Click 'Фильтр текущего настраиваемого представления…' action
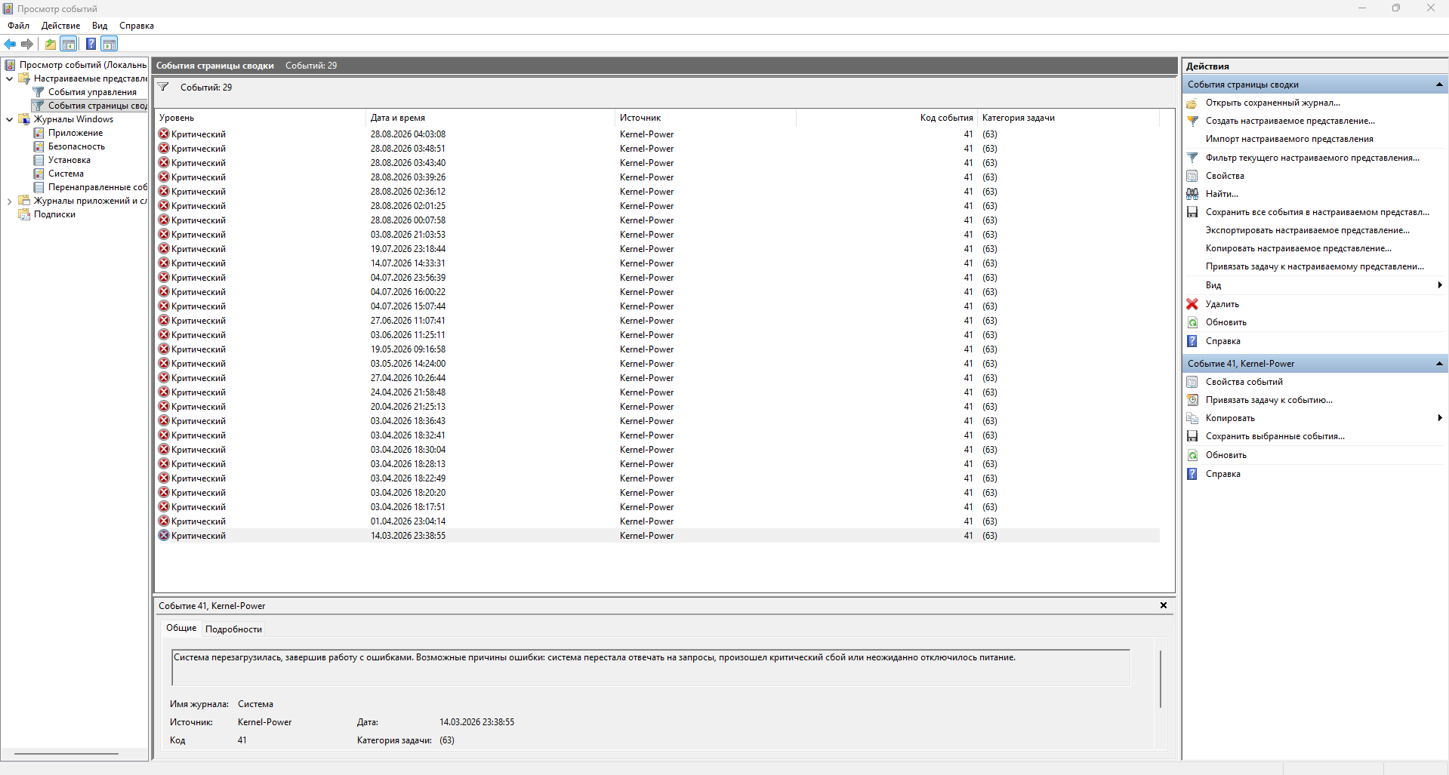Screen dimensions: 1449x775 click(x=1312, y=158)
